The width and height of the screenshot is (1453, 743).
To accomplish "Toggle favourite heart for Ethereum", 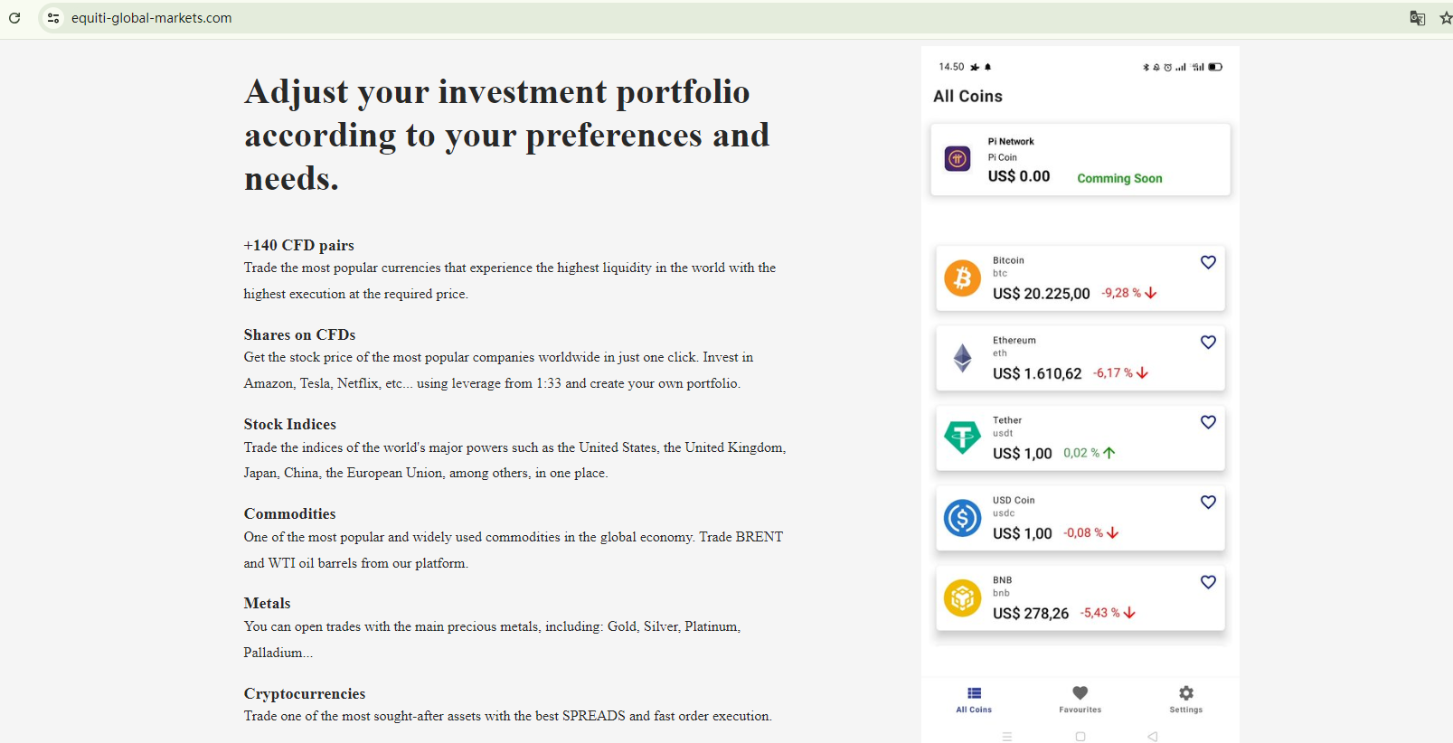I will [x=1208, y=343].
